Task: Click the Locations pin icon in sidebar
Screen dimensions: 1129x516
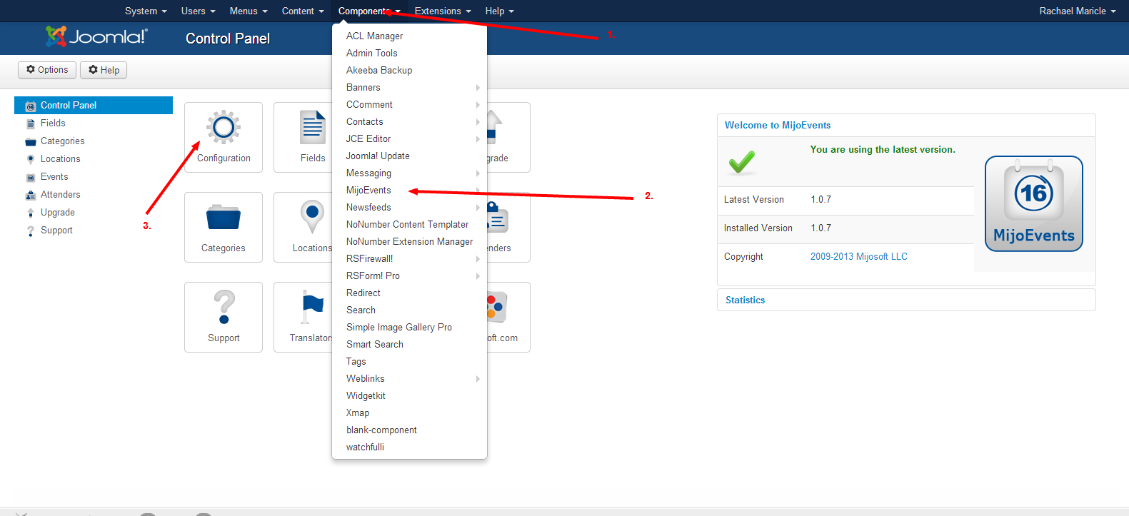Action: pyautogui.click(x=31, y=159)
